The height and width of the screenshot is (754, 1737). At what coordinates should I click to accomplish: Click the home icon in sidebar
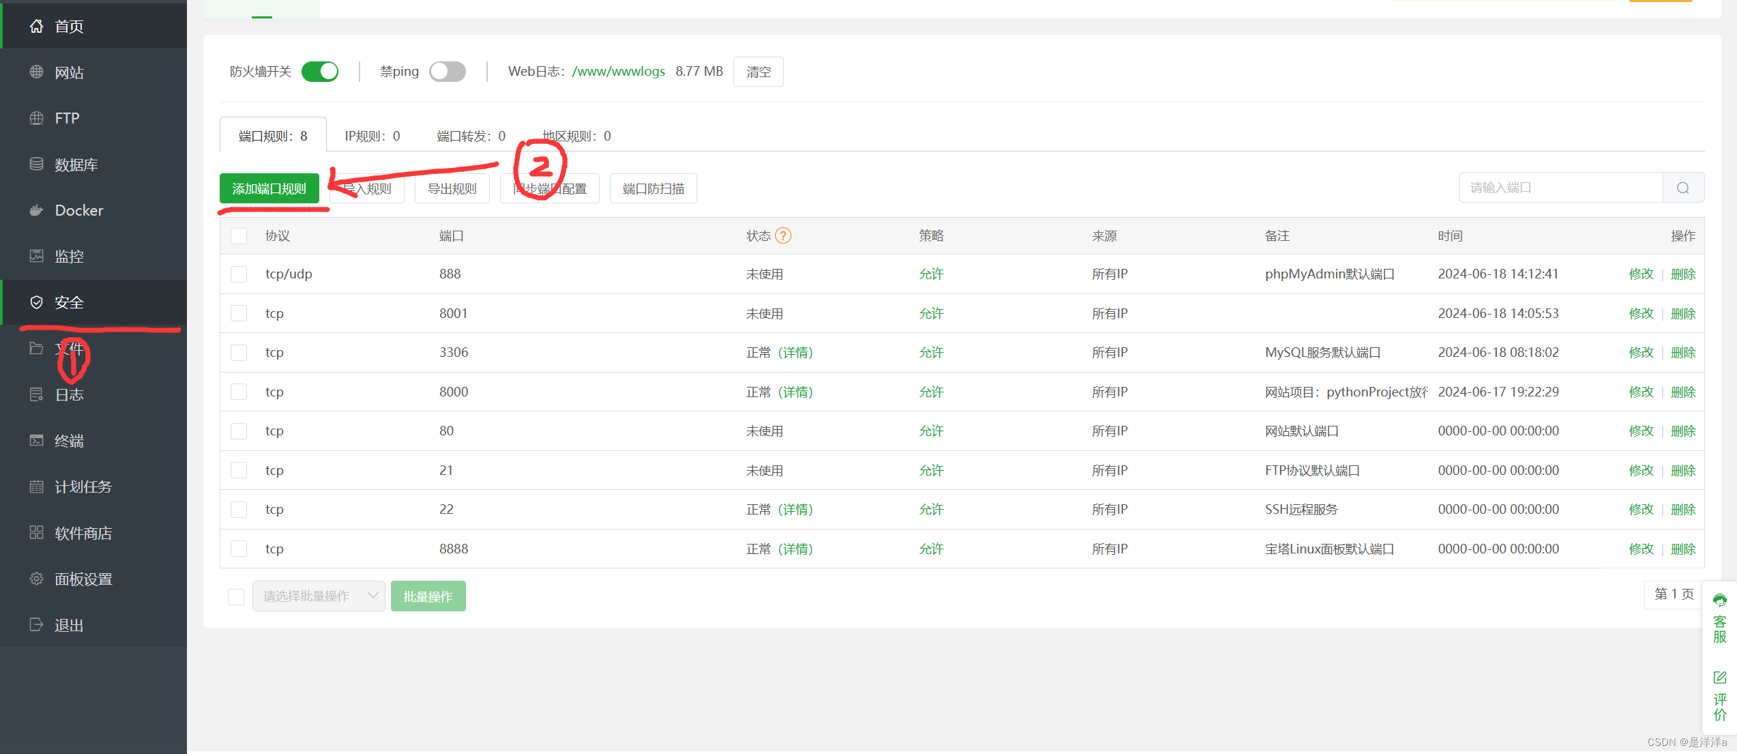coord(37,27)
